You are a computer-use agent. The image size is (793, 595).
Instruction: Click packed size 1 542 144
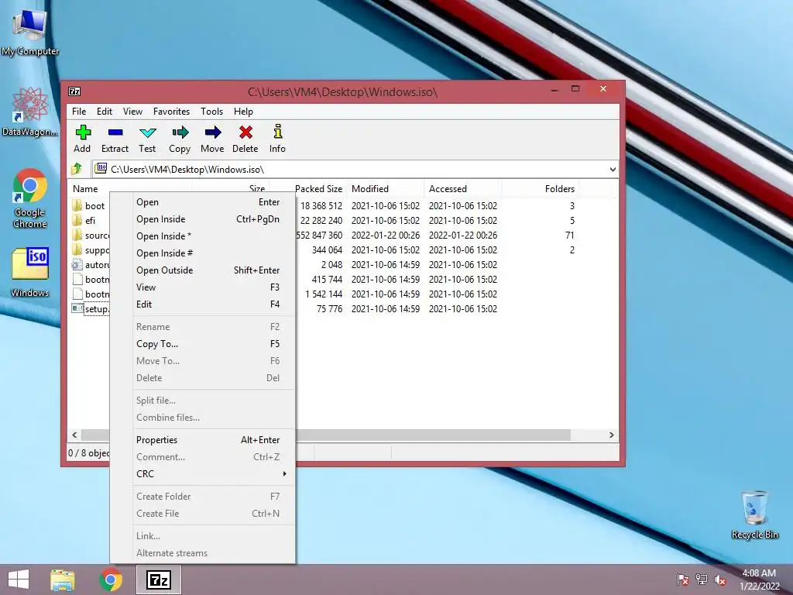click(324, 294)
